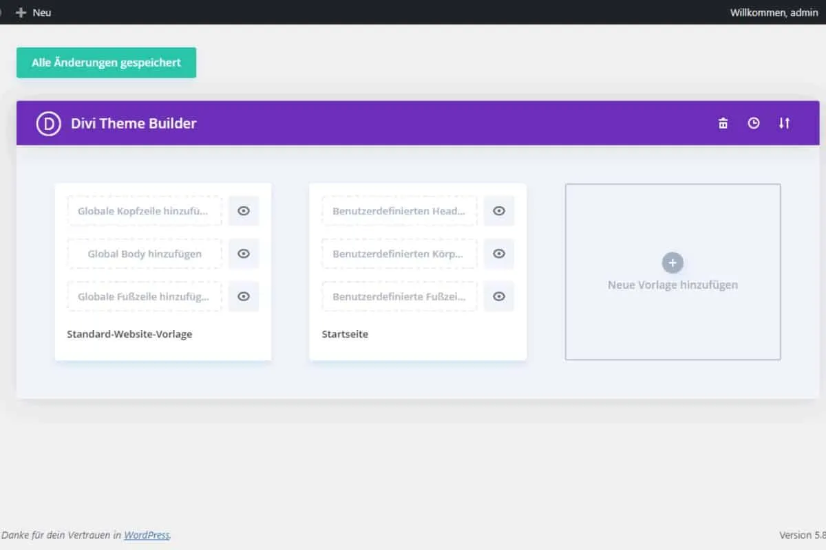Click the trash icon to discard changes
Viewport: 826px width, 550px height.
[722, 123]
